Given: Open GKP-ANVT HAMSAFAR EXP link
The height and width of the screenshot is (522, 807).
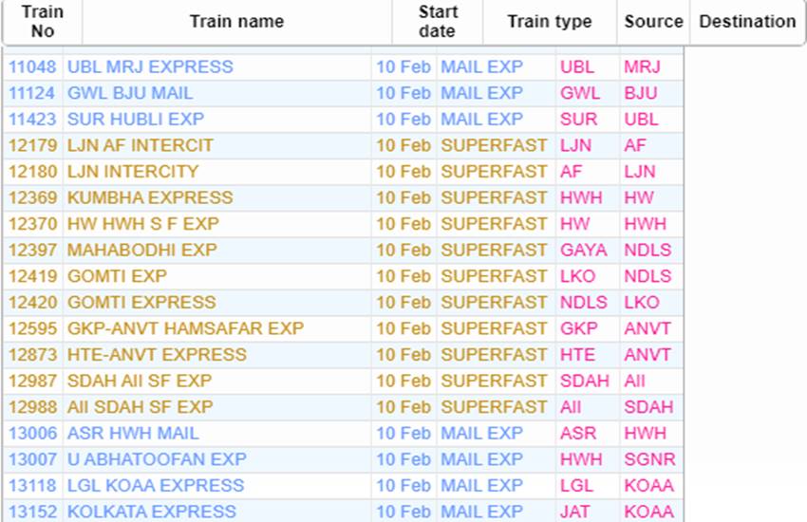Looking at the screenshot, I should [x=186, y=328].
